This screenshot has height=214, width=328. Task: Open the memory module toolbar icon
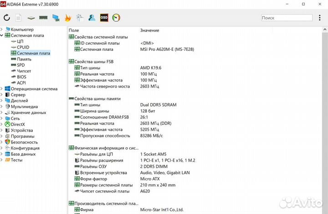[43, 18]
